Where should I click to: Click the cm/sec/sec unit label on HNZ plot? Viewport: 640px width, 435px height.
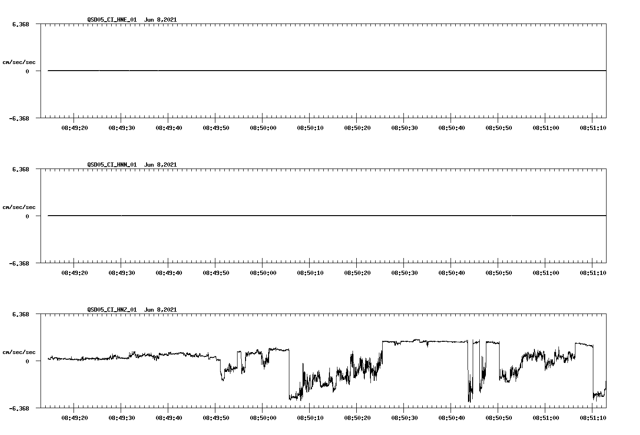(19, 352)
